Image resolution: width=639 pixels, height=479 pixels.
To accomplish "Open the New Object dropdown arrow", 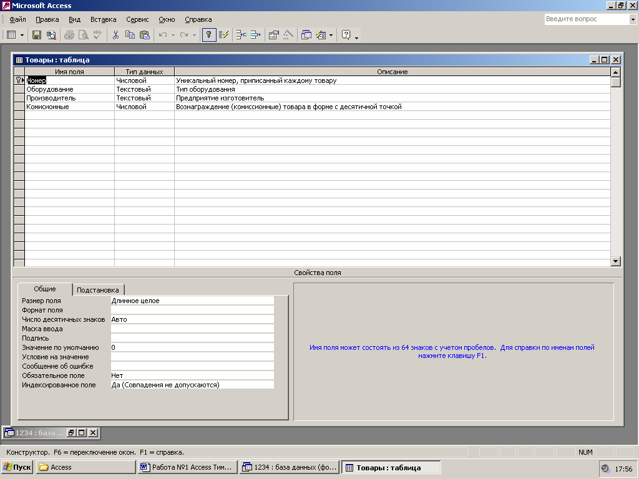I will coord(331,36).
